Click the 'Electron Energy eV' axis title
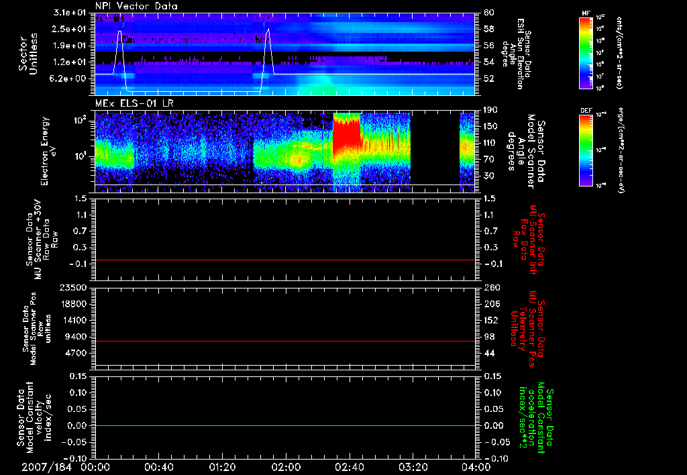The image size is (687, 475). point(48,151)
